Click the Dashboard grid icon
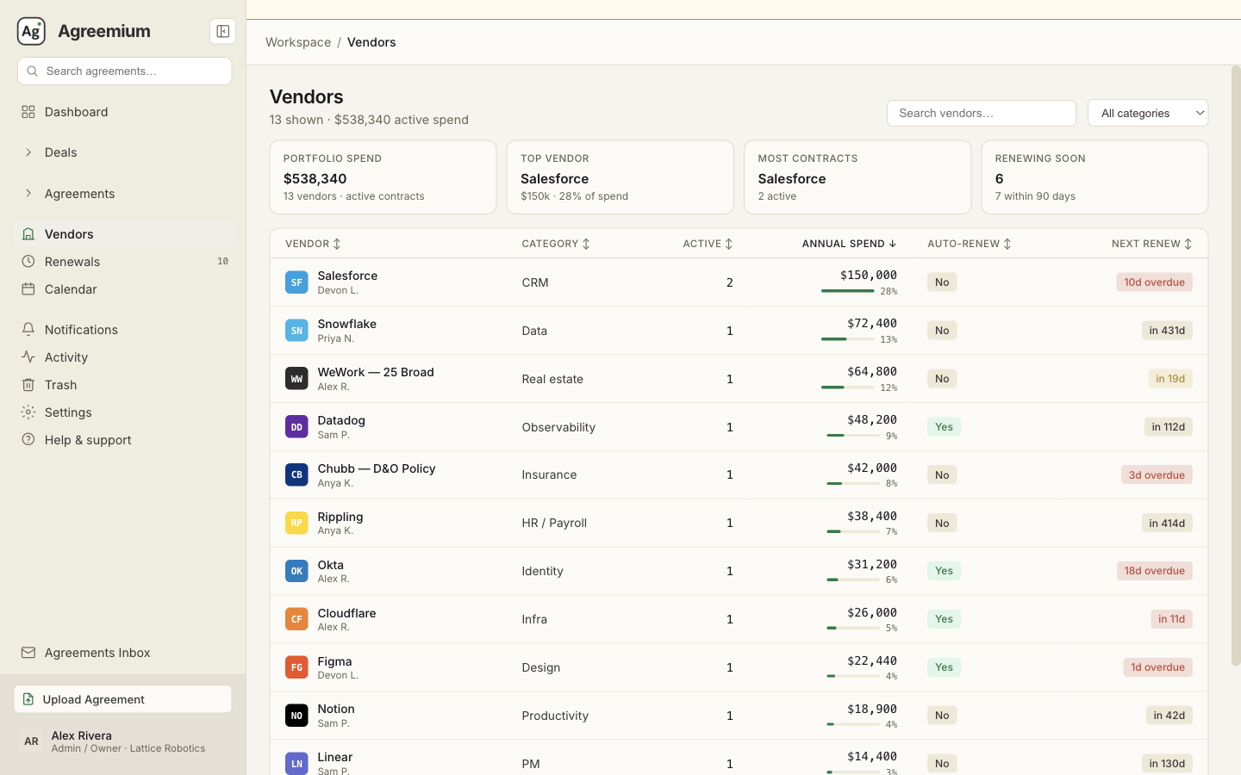 click(x=28, y=112)
